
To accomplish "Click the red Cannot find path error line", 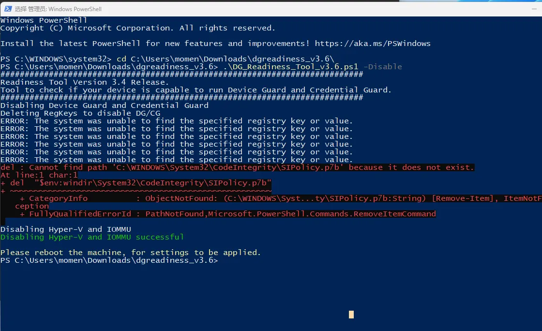I will [x=237, y=167].
